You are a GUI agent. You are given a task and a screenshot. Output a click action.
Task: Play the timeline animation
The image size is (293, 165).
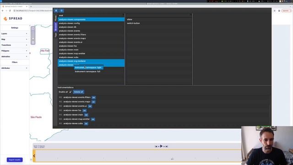161,146
